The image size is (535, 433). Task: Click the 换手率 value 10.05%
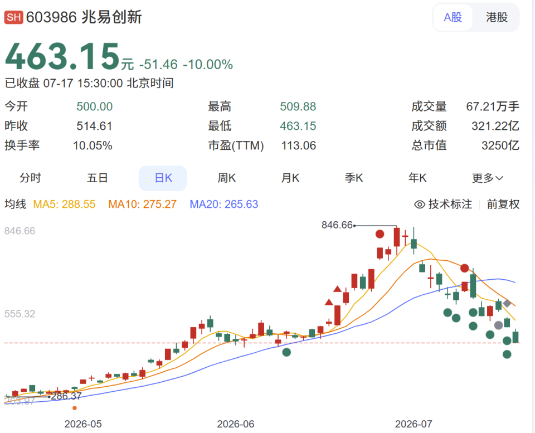[x=93, y=145]
